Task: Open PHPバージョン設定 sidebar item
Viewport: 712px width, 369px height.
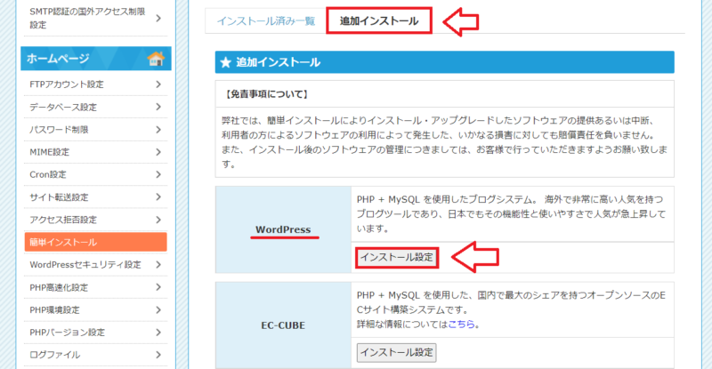Action: tap(95, 333)
